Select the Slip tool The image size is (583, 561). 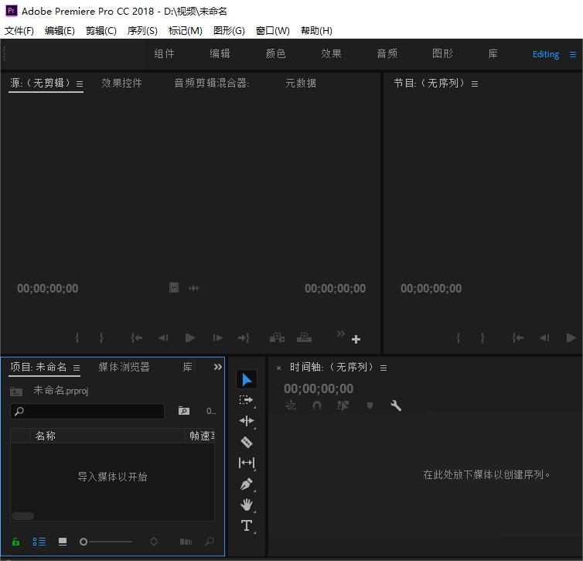pos(247,463)
